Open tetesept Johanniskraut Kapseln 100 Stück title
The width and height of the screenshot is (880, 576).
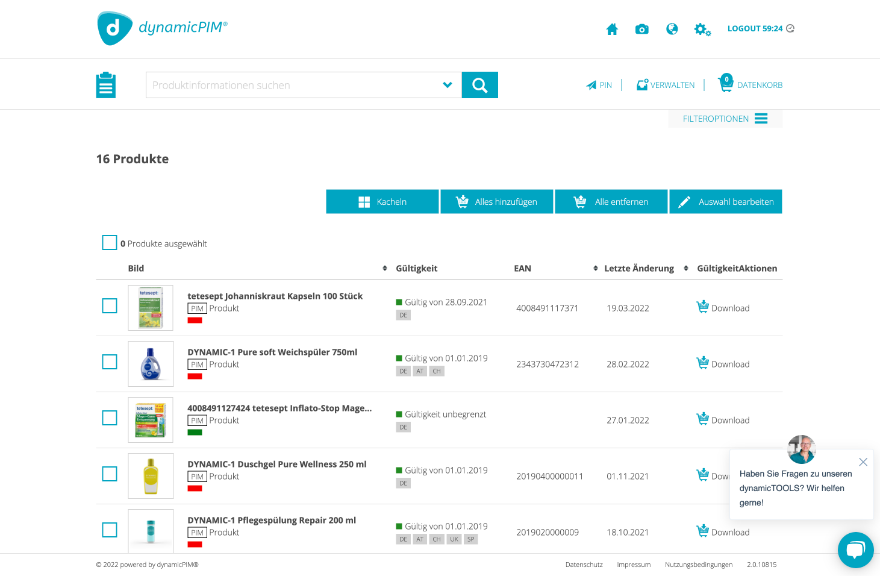pos(275,296)
